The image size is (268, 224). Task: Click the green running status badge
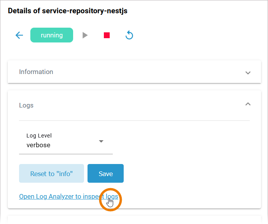point(52,35)
